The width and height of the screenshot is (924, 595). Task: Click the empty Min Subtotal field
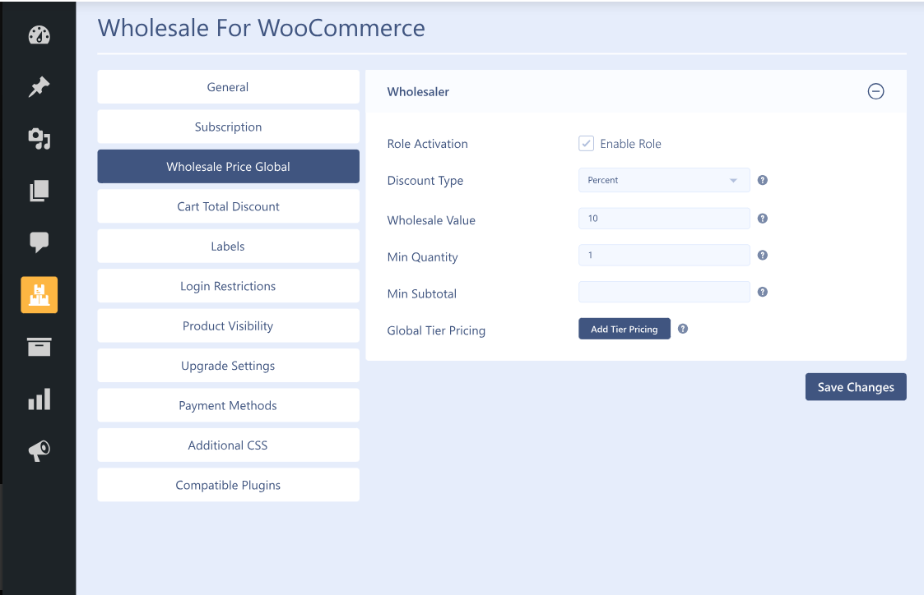point(664,292)
